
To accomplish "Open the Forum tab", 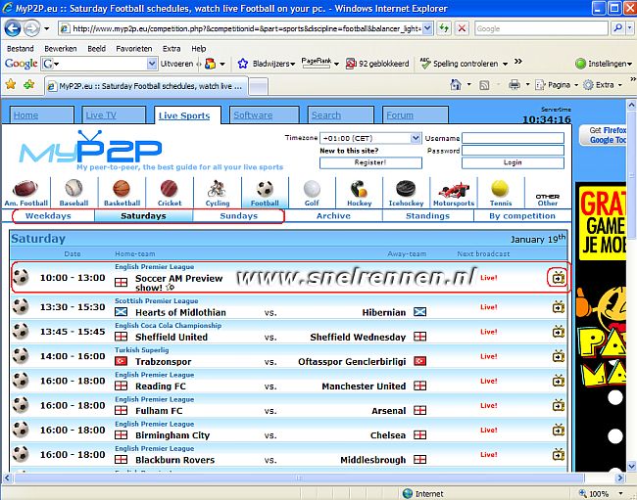I will pos(416,115).
